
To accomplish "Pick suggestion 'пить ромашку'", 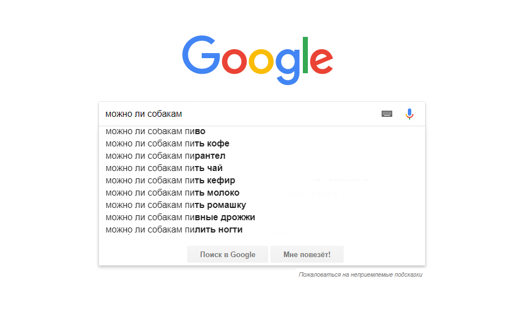I will pos(175,205).
